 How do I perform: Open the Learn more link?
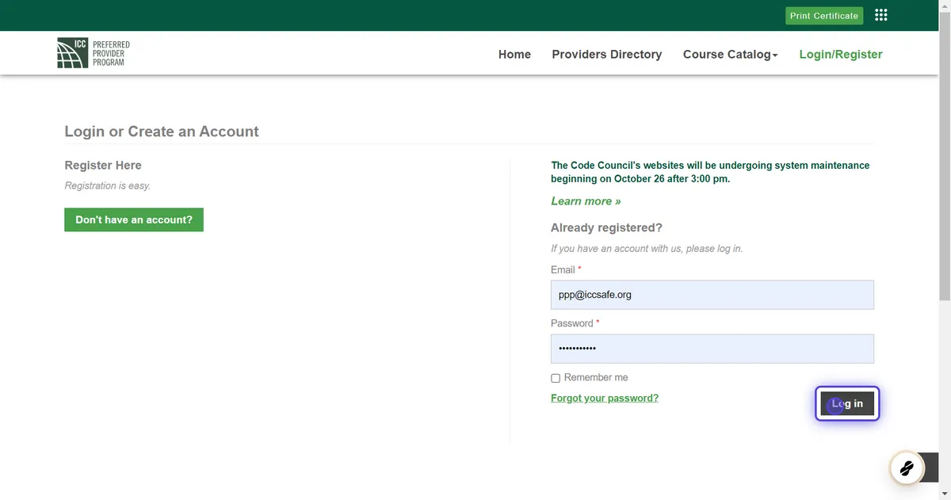point(586,200)
